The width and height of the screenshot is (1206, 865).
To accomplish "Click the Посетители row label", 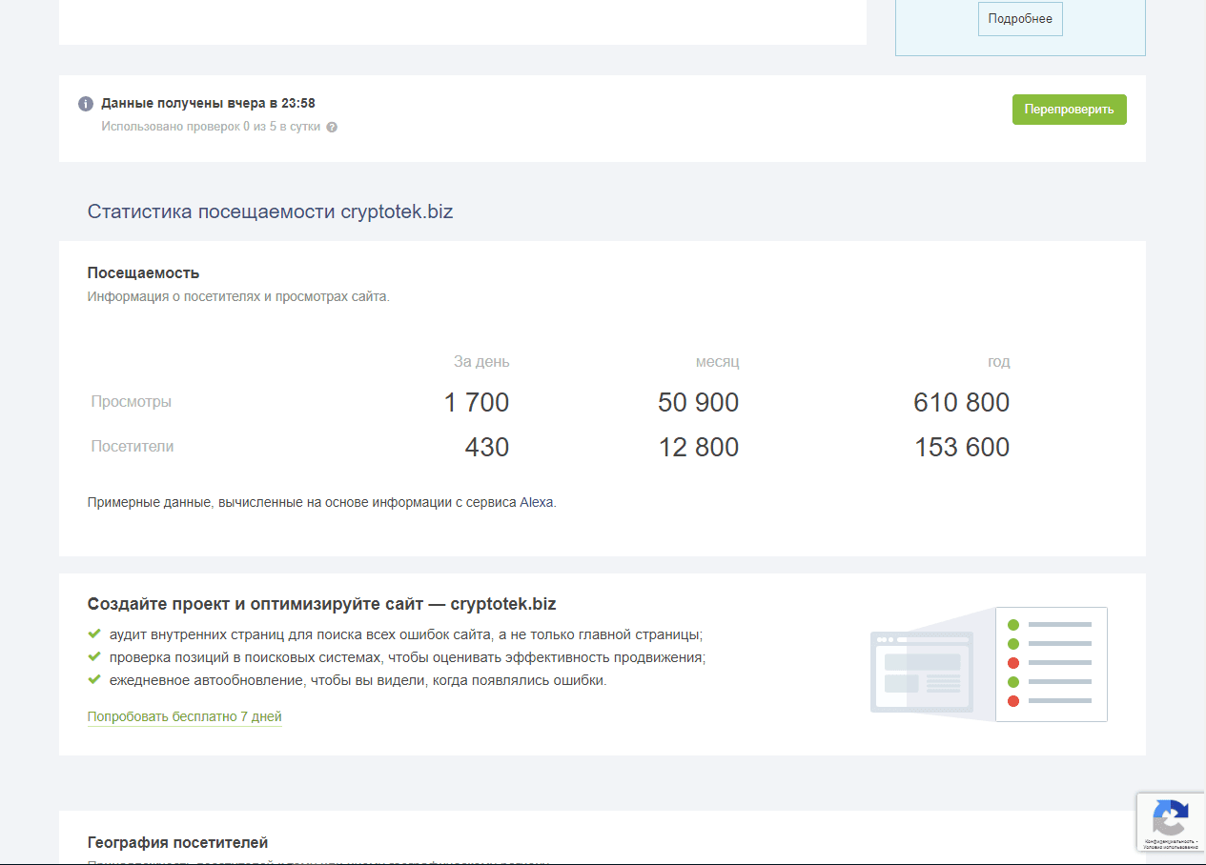I will pos(133,446).
